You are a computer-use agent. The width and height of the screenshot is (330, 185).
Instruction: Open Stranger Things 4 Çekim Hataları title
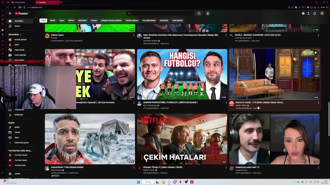tap(163, 167)
